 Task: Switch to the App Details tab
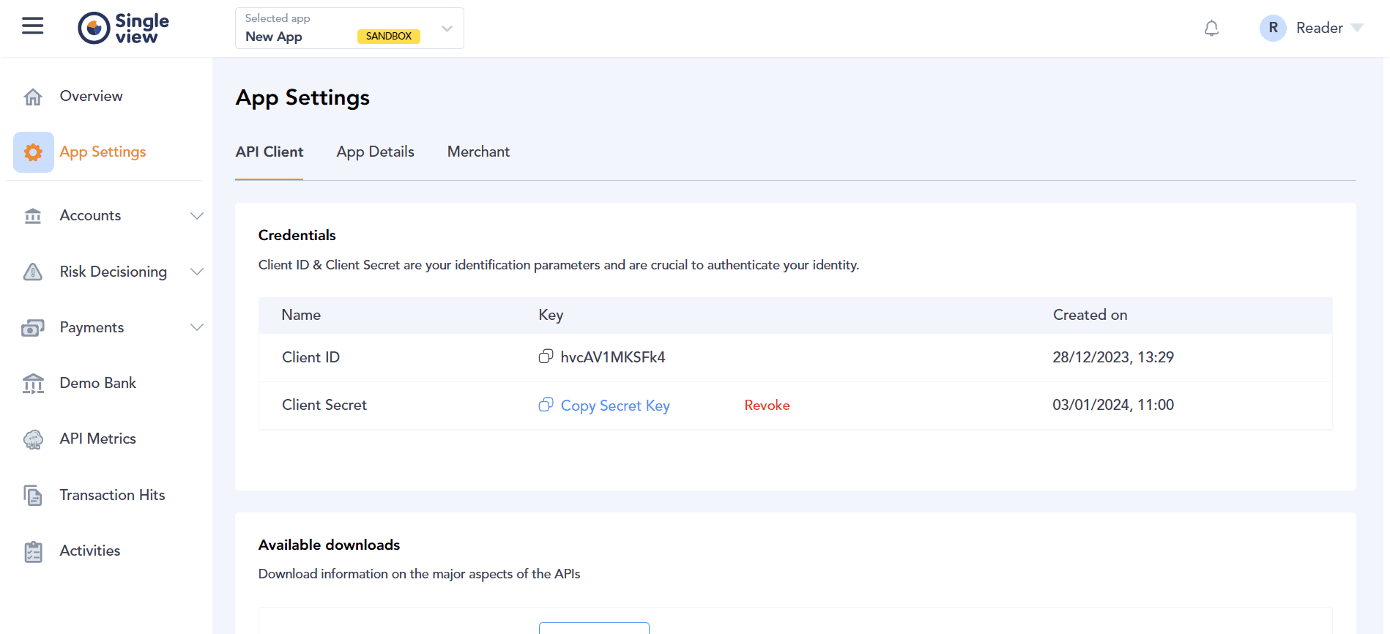click(x=375, y=152)
